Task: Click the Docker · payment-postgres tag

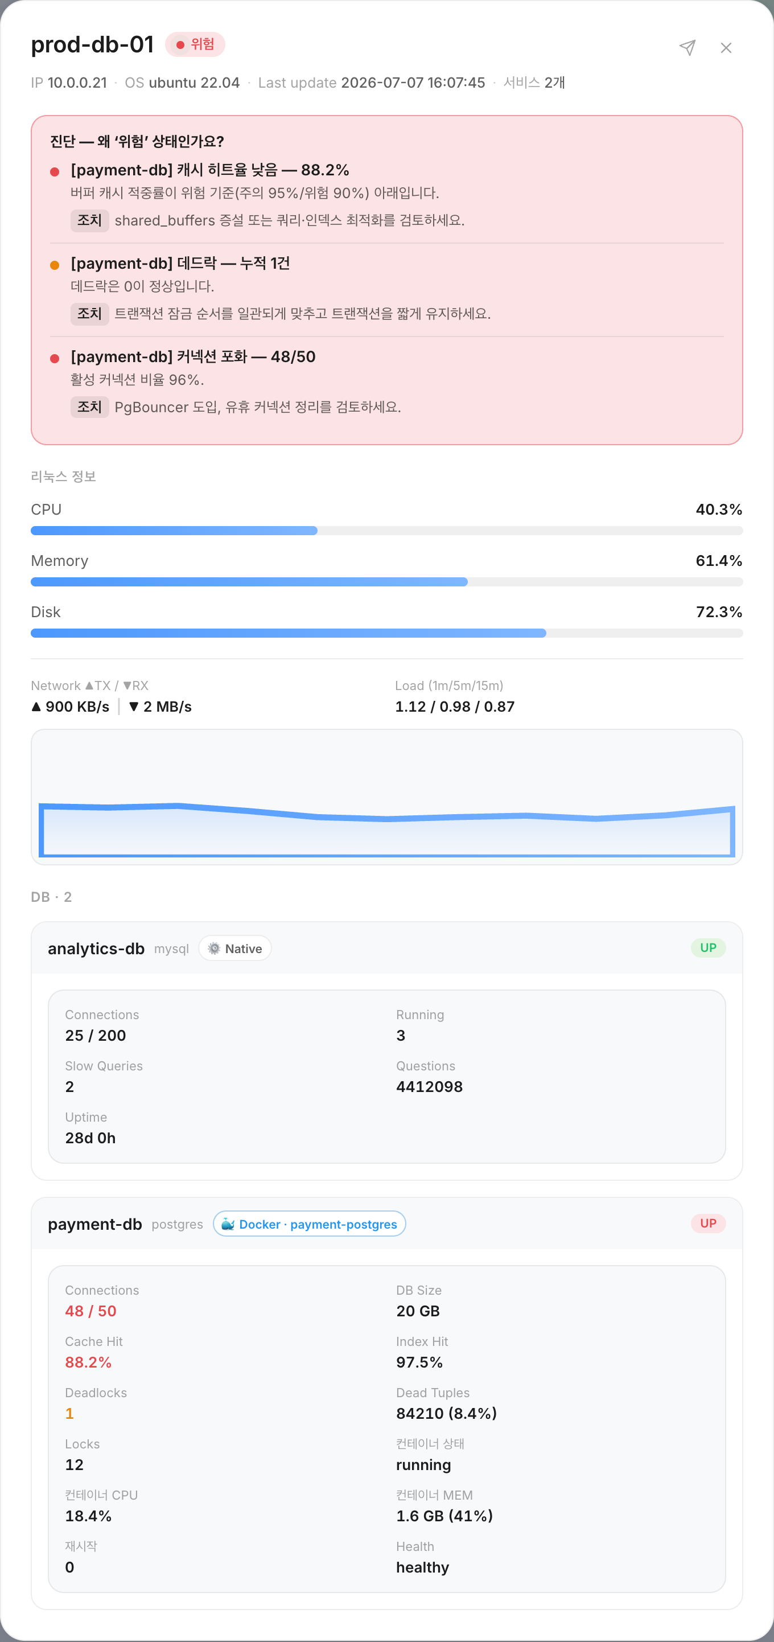Action: click(310, 1224)
